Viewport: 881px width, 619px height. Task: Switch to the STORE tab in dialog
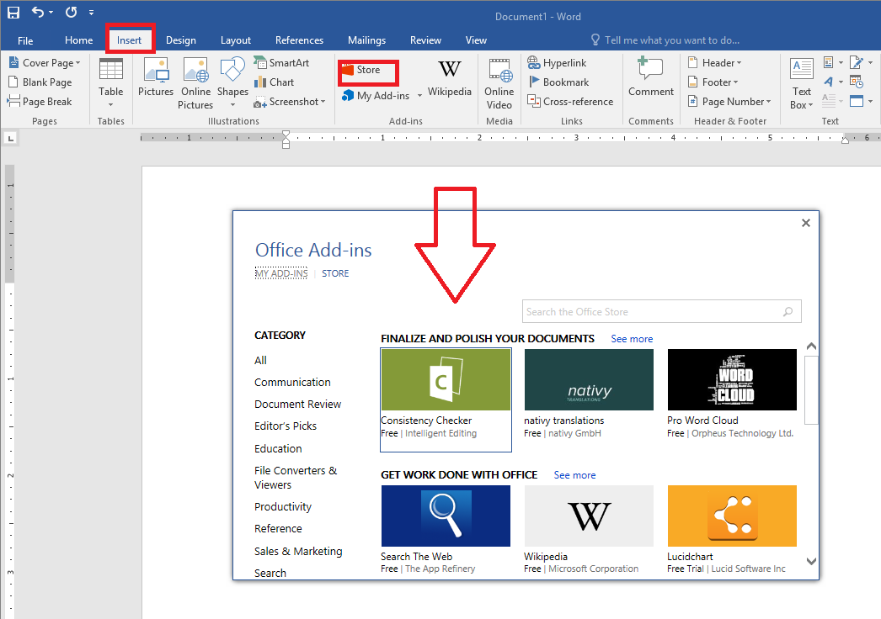tap(335, 273)
